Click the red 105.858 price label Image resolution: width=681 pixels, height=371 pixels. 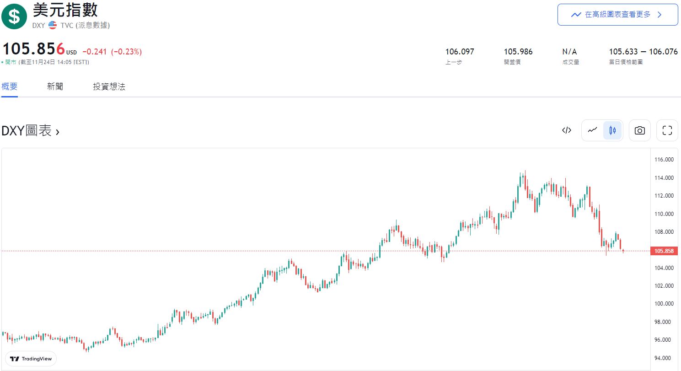click(x=664, y=251)
